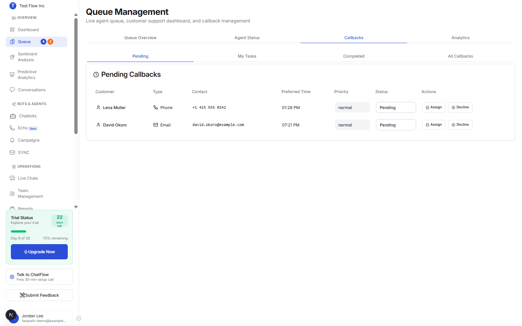The image size is (522, 326).
Task: Show the Completed callbacks sub-tab
Action: click(x=354, y=56)
